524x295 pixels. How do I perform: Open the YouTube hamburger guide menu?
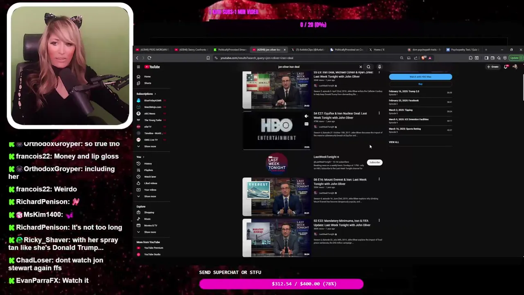(138, 67)
